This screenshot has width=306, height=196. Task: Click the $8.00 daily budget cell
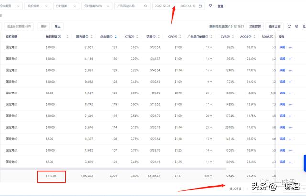coord(50,93)
